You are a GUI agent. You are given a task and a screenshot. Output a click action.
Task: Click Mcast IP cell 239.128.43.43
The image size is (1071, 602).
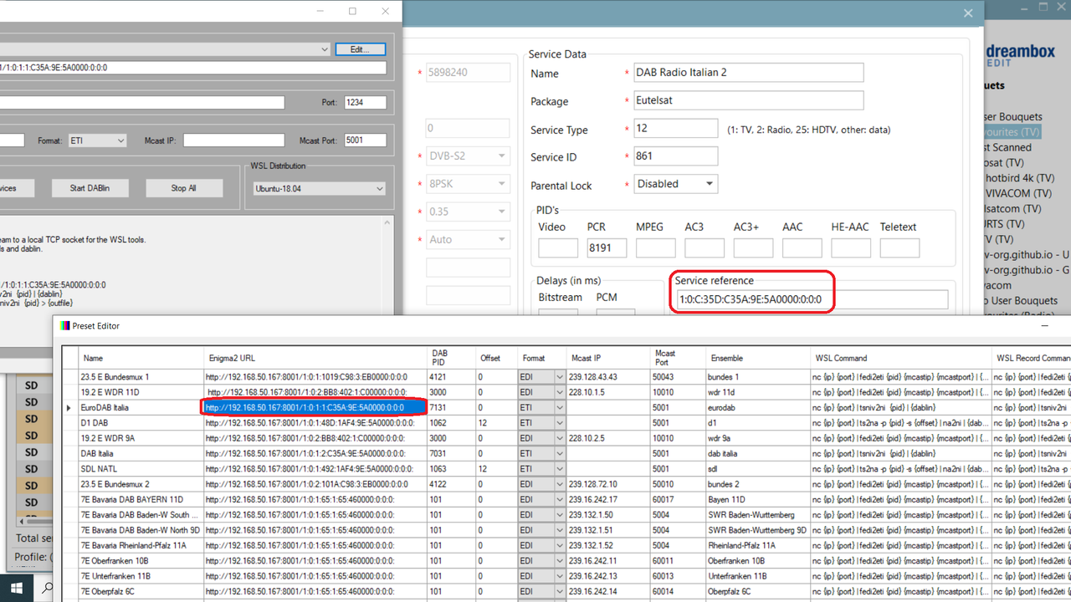(609, 377)
